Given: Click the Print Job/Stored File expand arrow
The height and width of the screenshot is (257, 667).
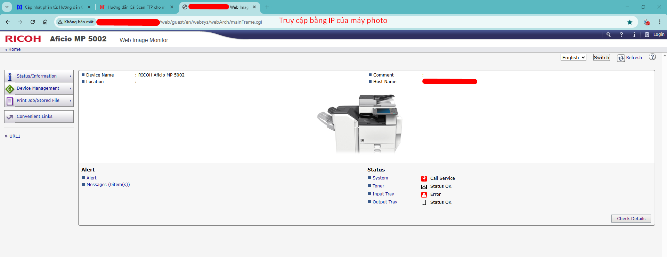Looking at the screenshot, I should tap(70, 101).
